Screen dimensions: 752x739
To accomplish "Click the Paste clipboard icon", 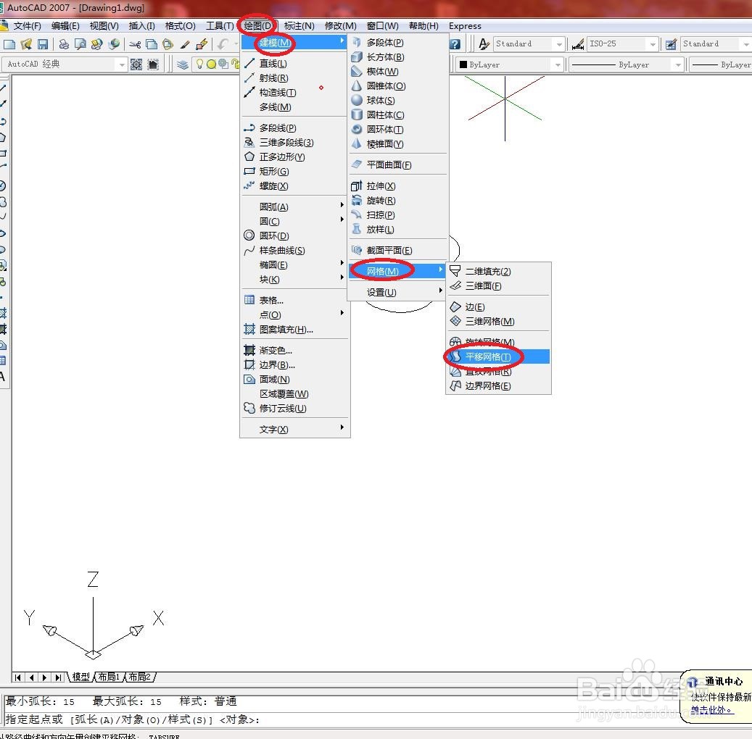I will 168,45.
